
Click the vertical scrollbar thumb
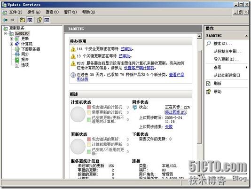pos(199,97)
